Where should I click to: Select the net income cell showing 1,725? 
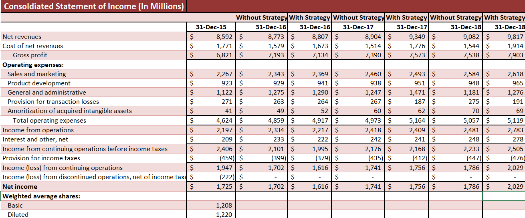224,187
